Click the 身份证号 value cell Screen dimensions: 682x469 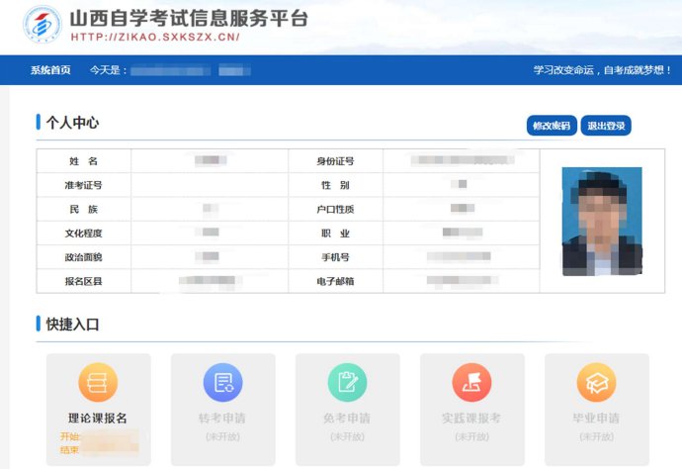pyautogui.click(x=460, y=160)
